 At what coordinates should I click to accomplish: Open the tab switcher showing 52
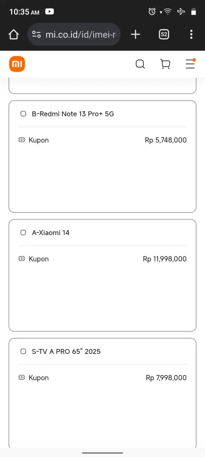(x=164, y=34)
